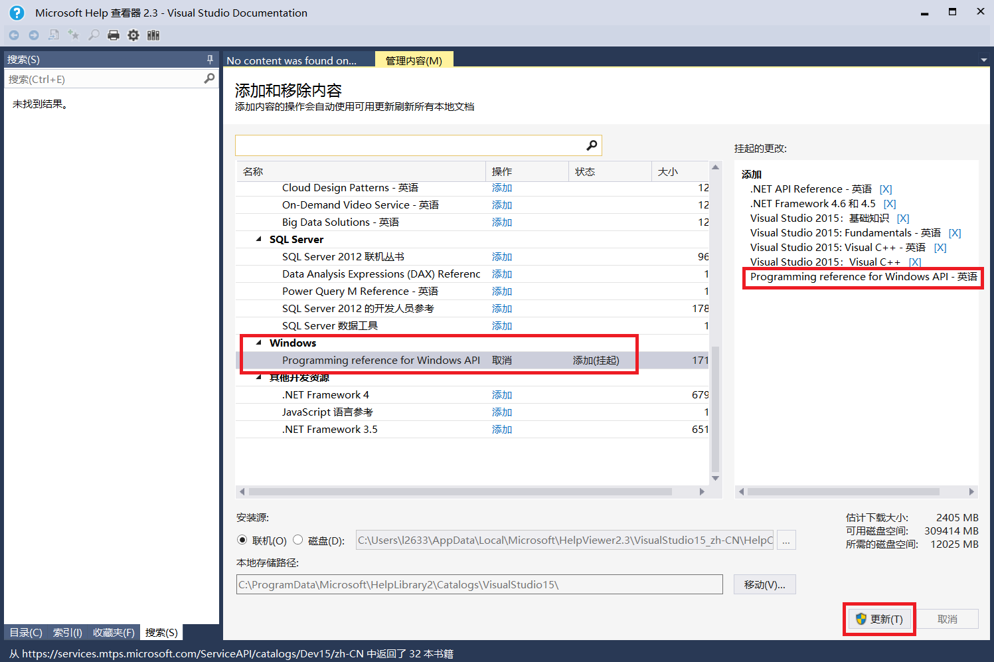Click 添加 for Cloud Design Patterns

(502, 188)
